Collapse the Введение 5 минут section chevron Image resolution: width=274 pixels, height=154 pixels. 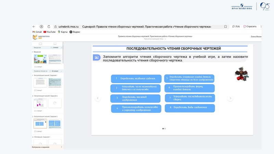[x=61, y=48]
